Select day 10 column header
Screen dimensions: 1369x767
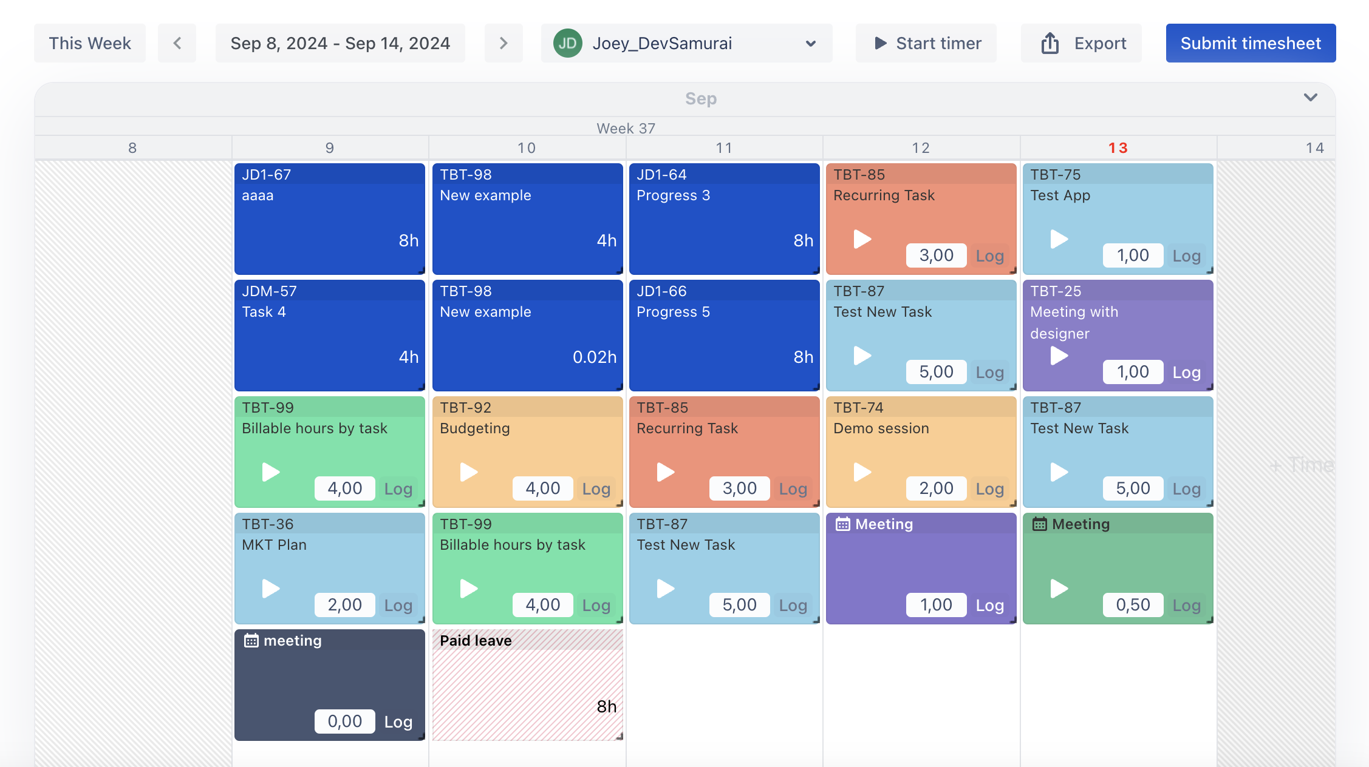click(527, 148)
